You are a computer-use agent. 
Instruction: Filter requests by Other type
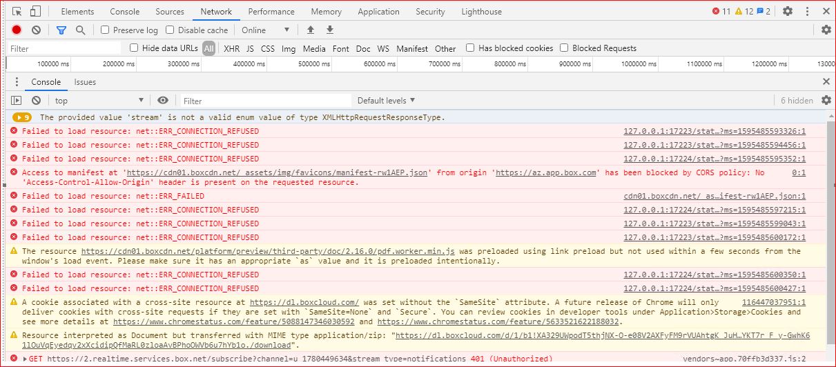(445, 48)
